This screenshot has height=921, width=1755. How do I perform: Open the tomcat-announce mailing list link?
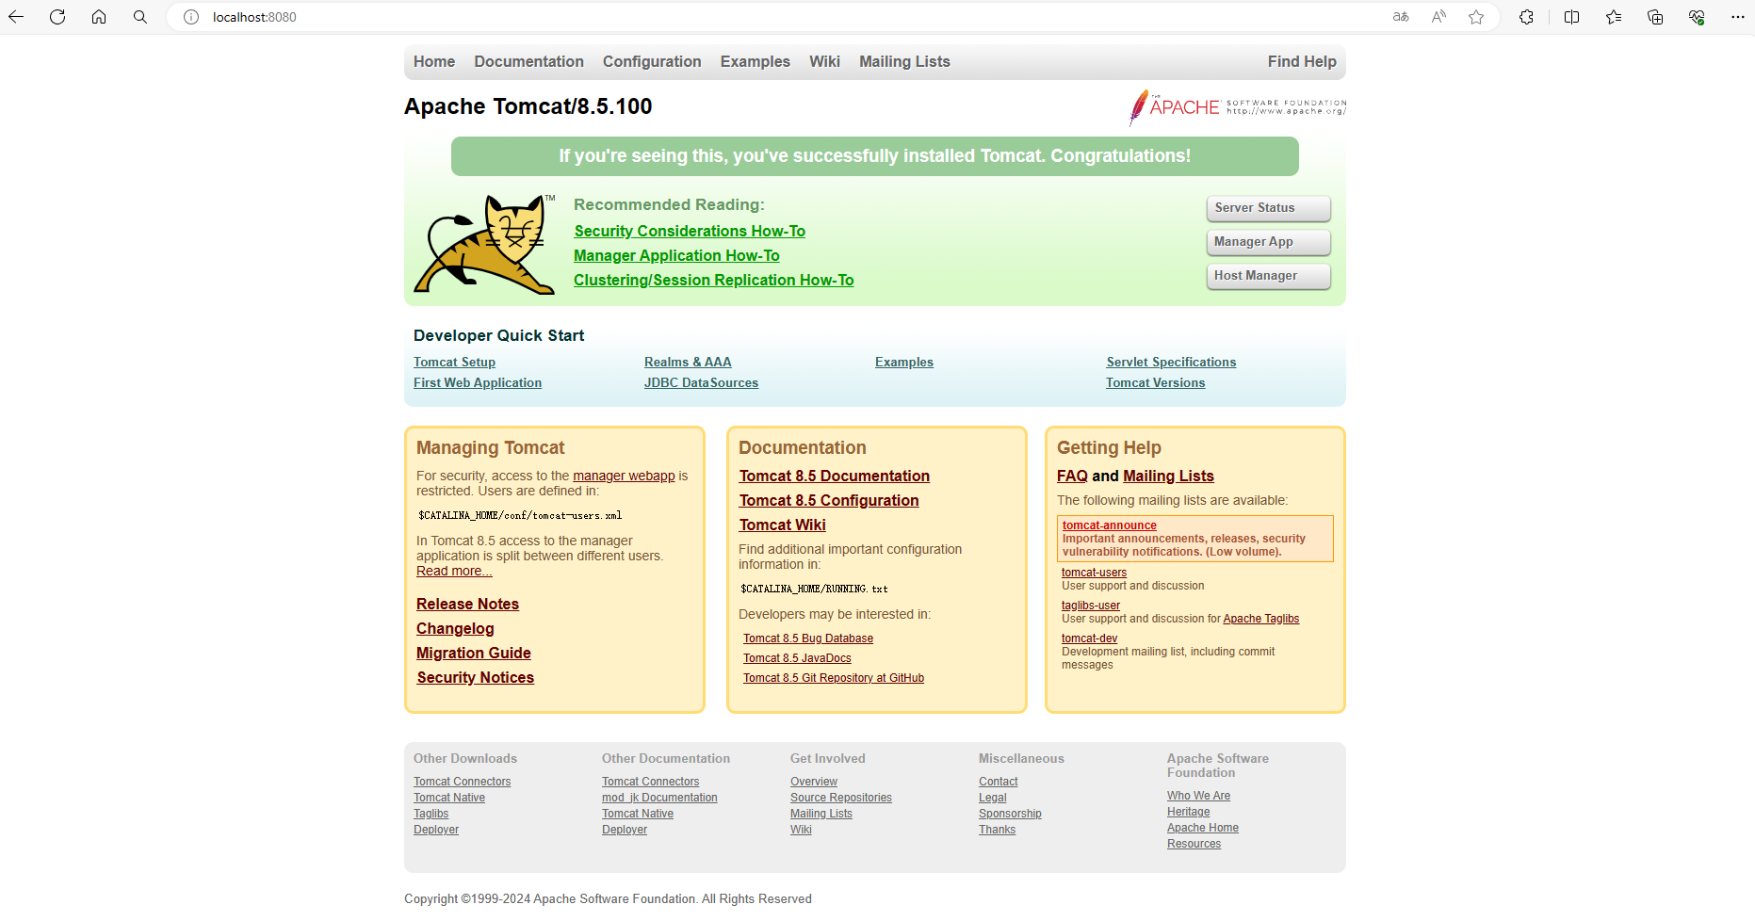click(1110, 525)
